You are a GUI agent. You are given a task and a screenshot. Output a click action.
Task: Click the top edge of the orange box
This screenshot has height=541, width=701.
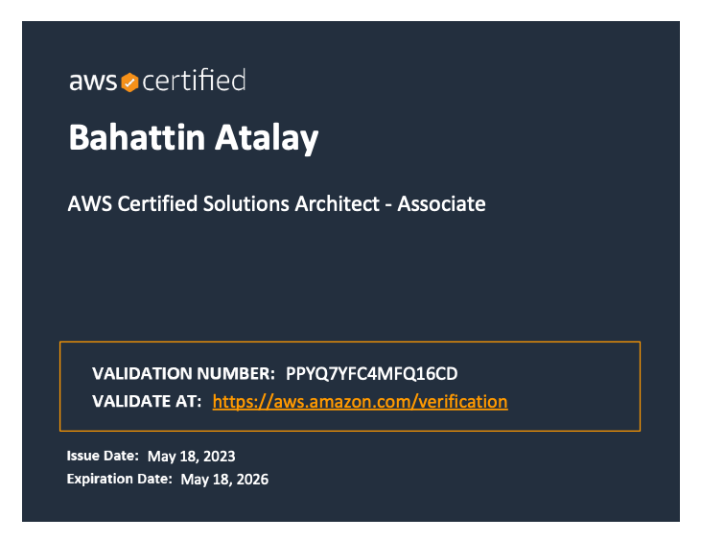click(350, 342)
